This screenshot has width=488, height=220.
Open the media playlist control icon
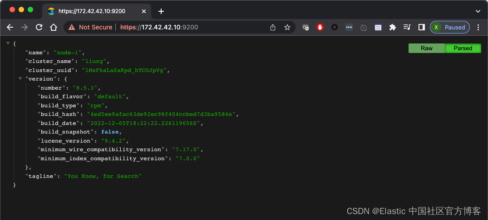[407, 27]
